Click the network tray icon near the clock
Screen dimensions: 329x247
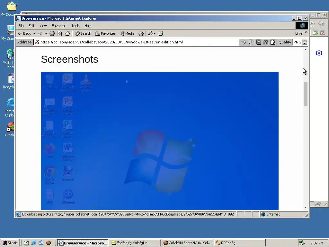point(302,243)
